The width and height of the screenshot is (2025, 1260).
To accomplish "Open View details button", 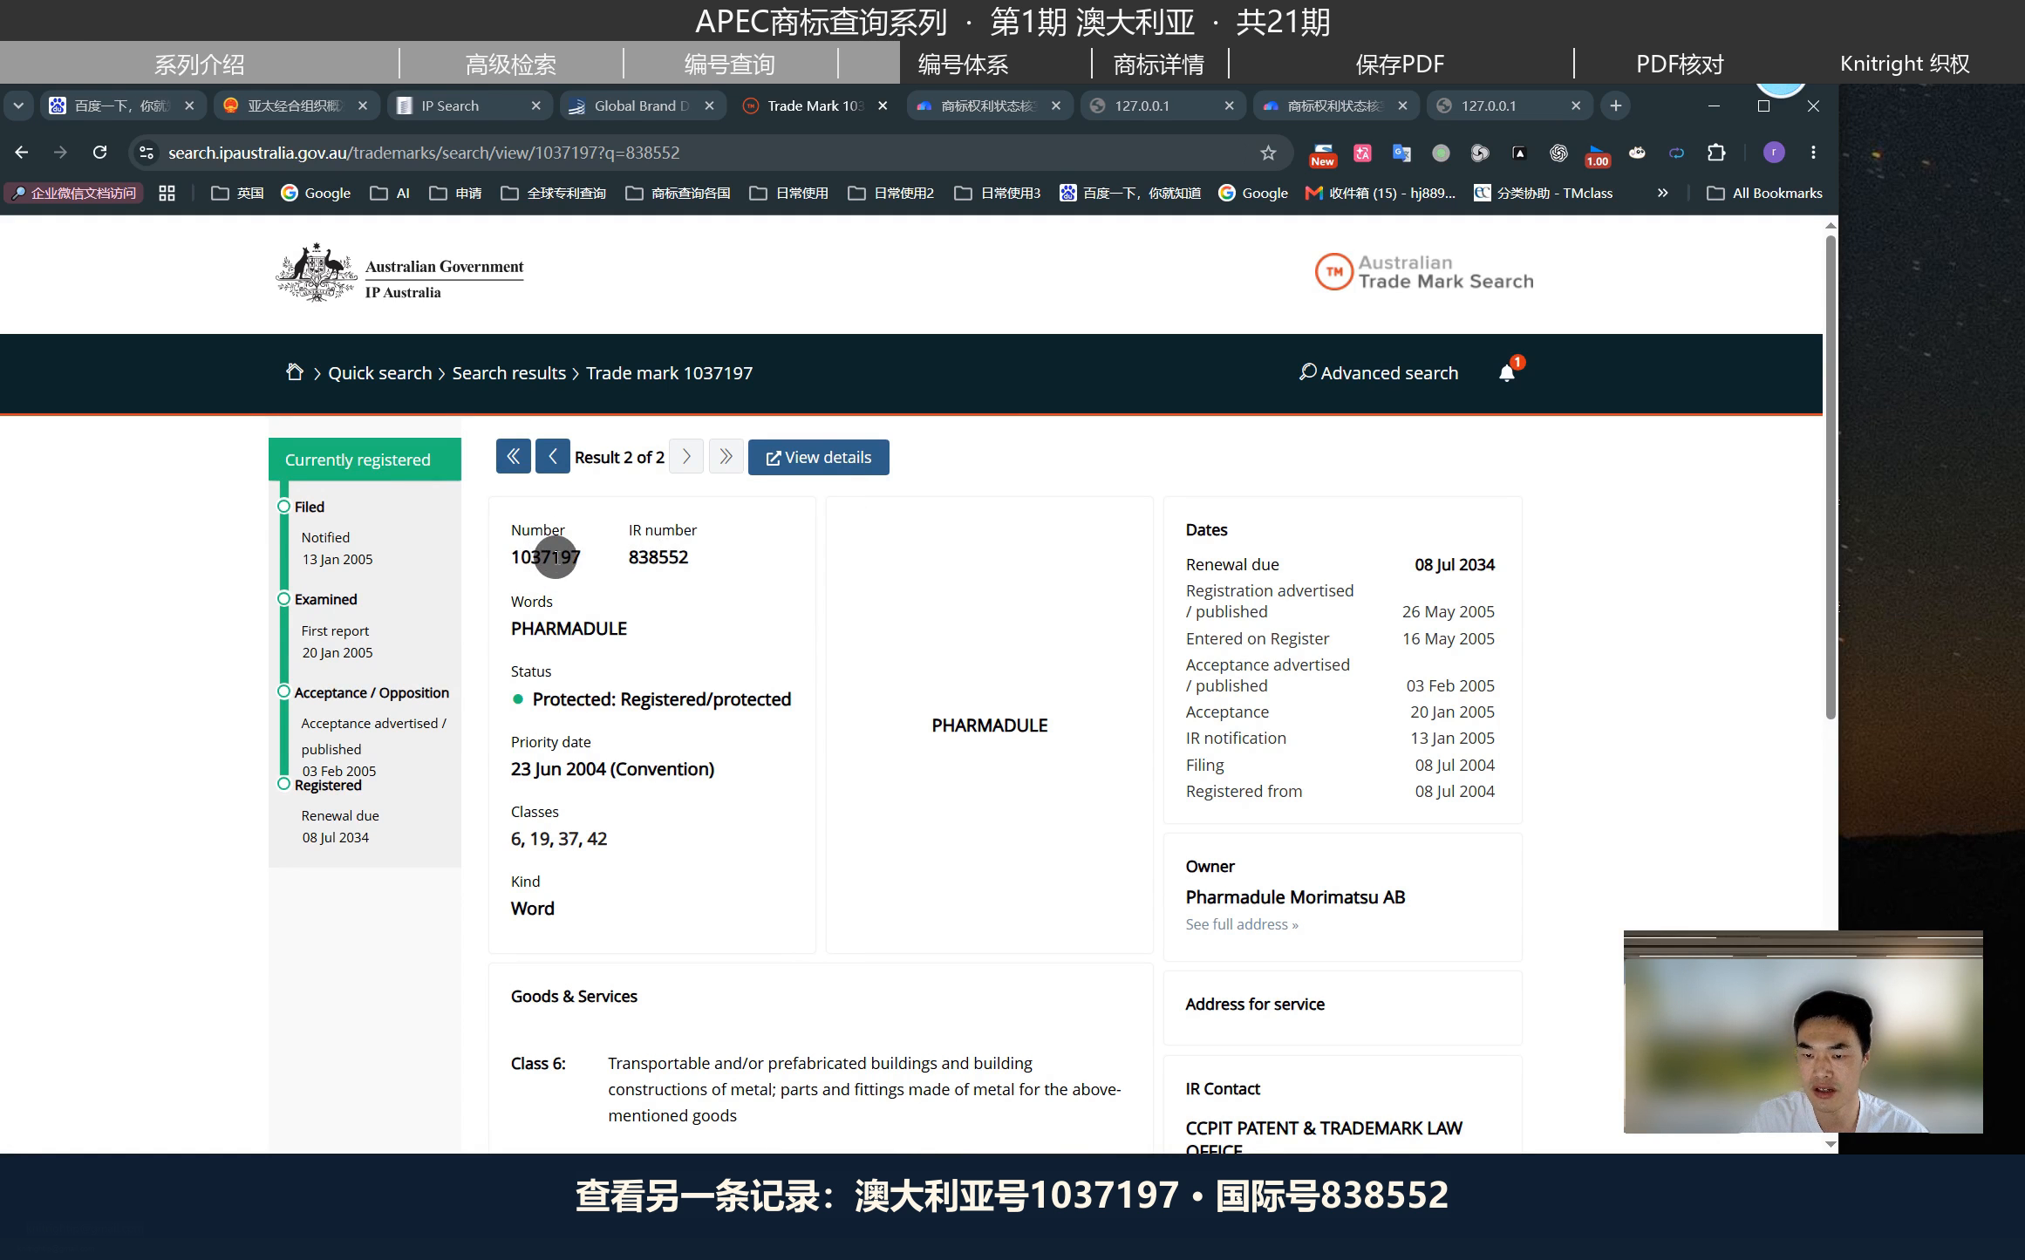I will 819,457.
